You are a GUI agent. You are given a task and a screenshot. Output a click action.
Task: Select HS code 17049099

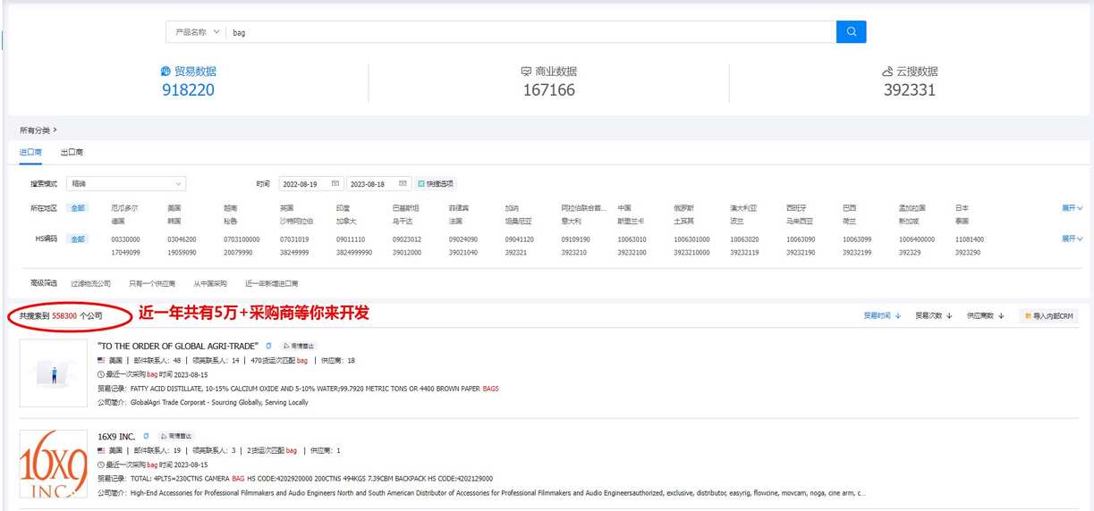coord(126,252)
